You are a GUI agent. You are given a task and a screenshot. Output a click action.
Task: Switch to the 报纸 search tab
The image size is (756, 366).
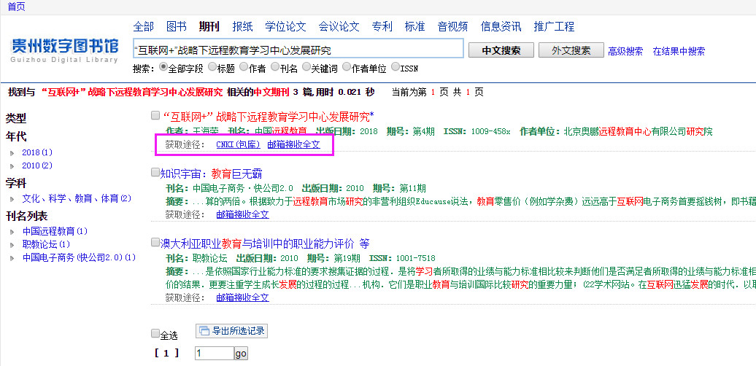tap(242, 26)
